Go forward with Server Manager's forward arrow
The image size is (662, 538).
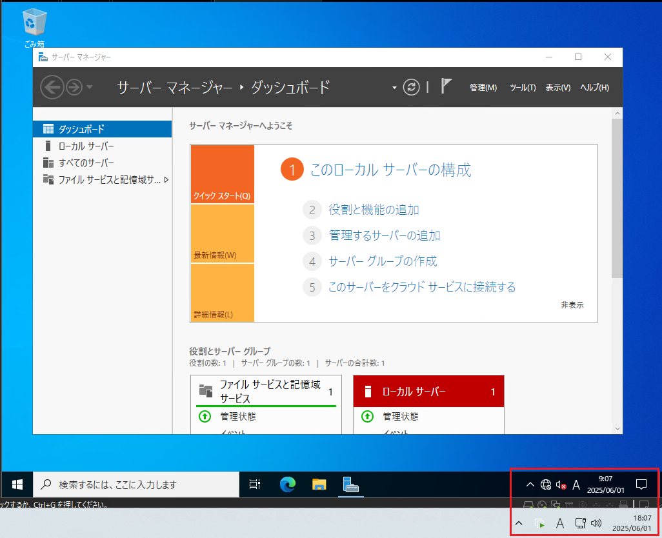click(x=74, y=87)
